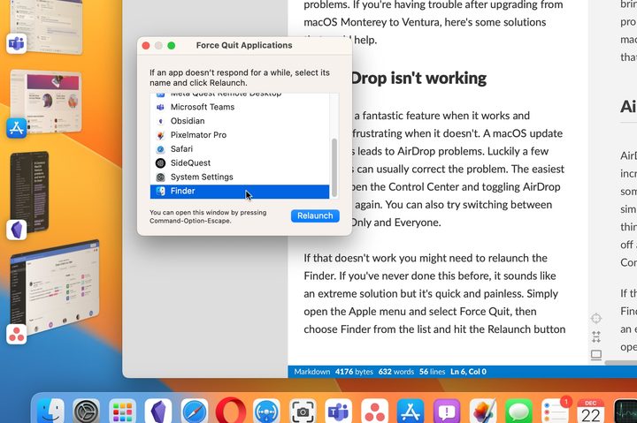Open Asana three-dots icon in the Dock
The height and width of the screenshot is (423, 637).
(374, 412)
